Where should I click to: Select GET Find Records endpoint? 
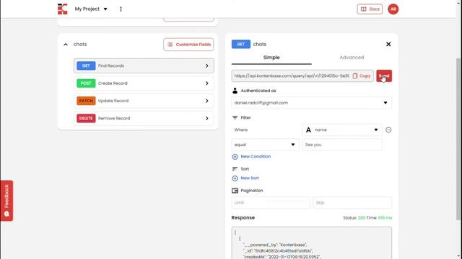(144, 65)
